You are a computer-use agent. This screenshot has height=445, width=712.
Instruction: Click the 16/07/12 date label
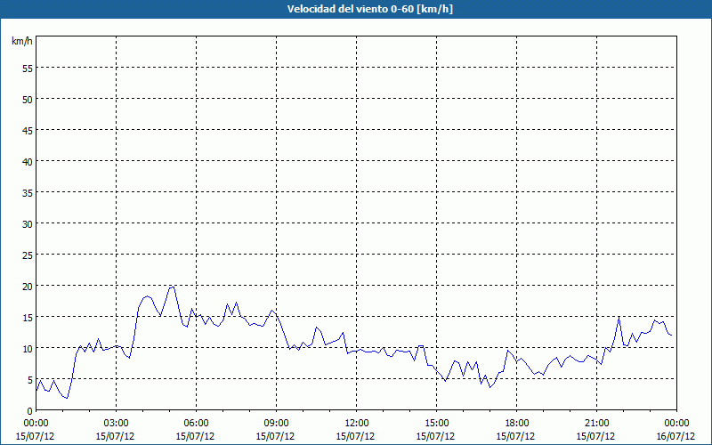point(676,436)
